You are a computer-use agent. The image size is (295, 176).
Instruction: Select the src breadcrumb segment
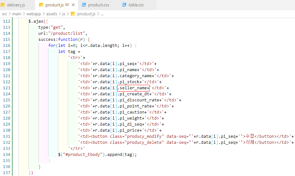point(4,14)
